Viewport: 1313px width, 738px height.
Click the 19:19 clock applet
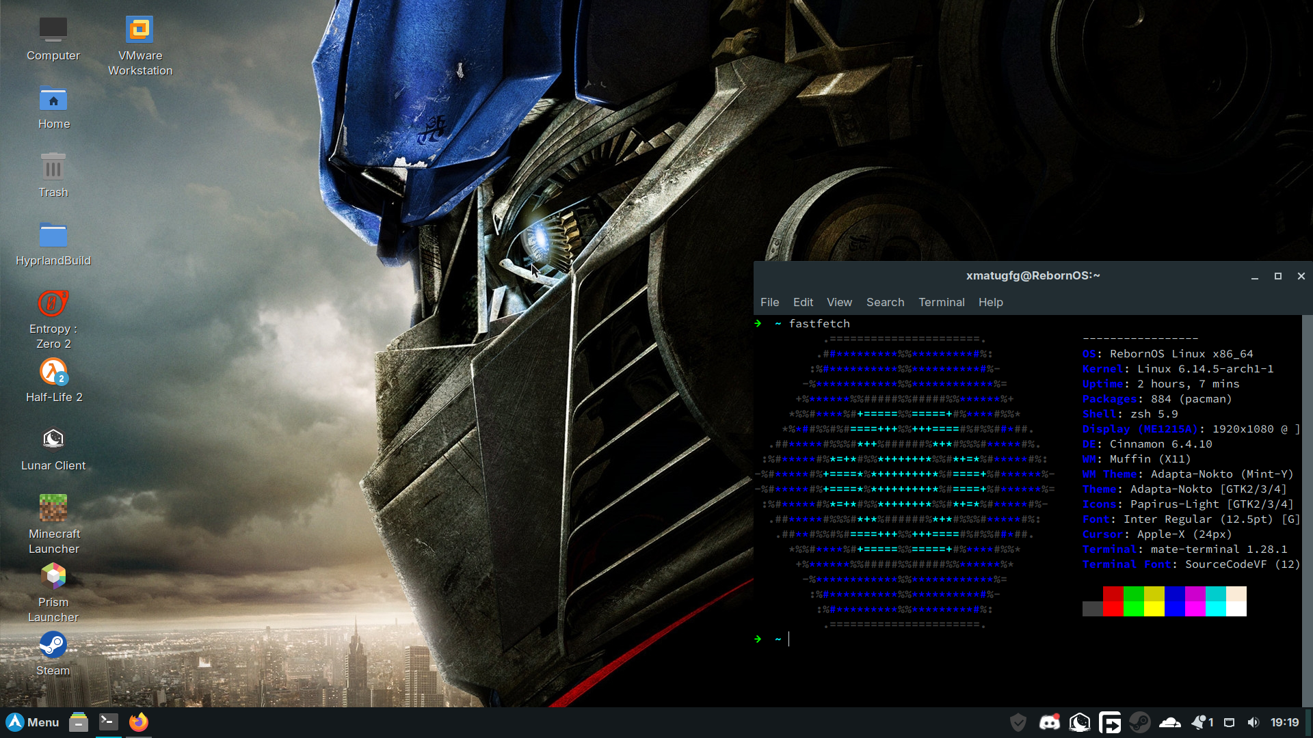tap(1284, 722)
